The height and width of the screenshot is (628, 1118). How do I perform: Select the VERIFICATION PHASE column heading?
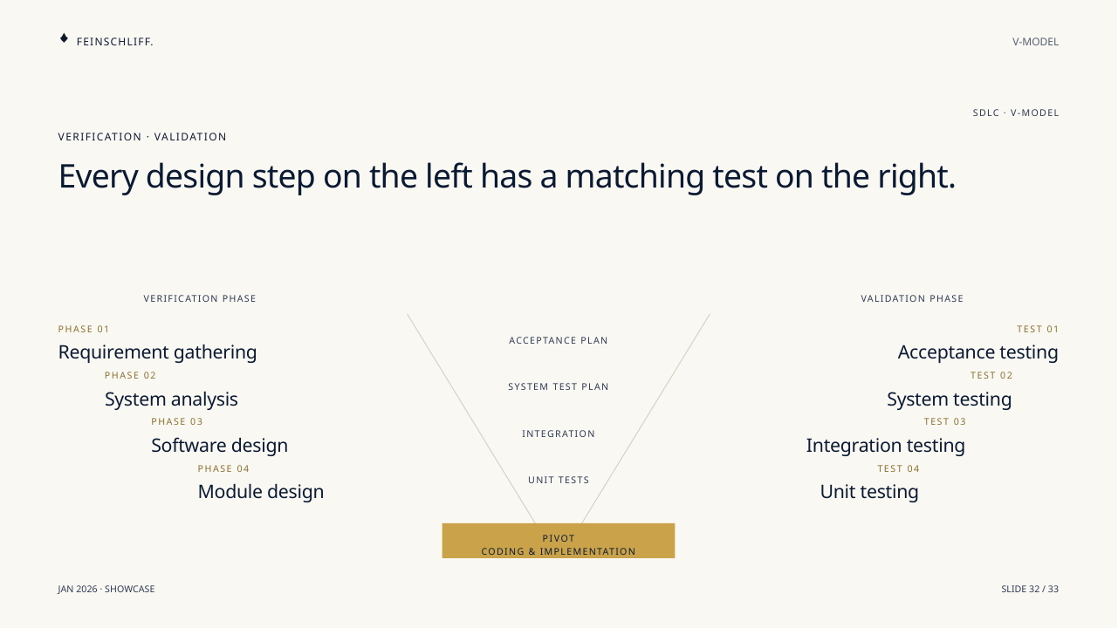coord(200,298)
